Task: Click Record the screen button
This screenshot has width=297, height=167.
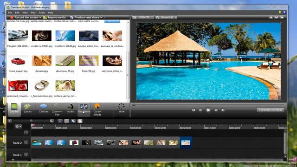Action: pos(24,18)
